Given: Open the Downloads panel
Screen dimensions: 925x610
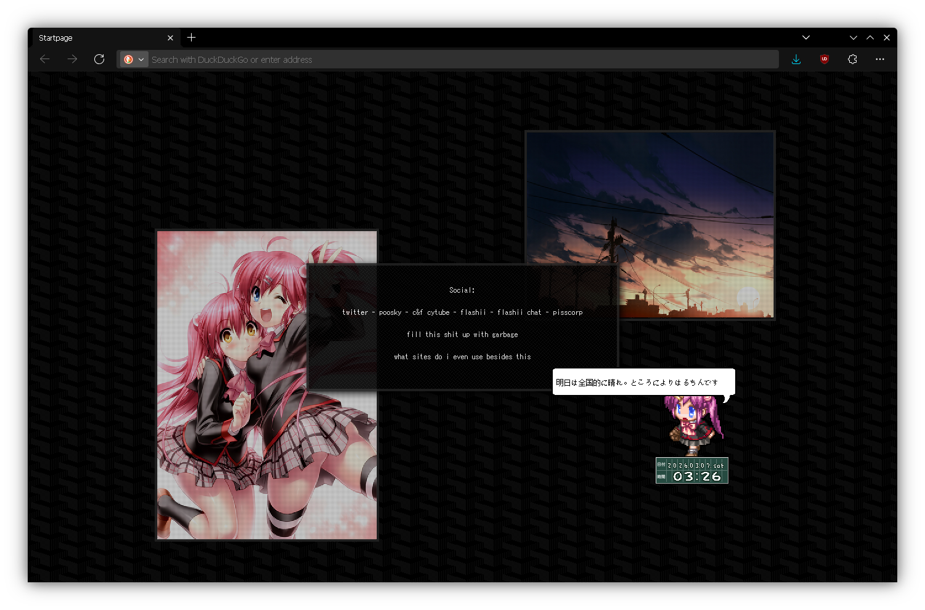Looking at the screenshot, I should point(796,59).
